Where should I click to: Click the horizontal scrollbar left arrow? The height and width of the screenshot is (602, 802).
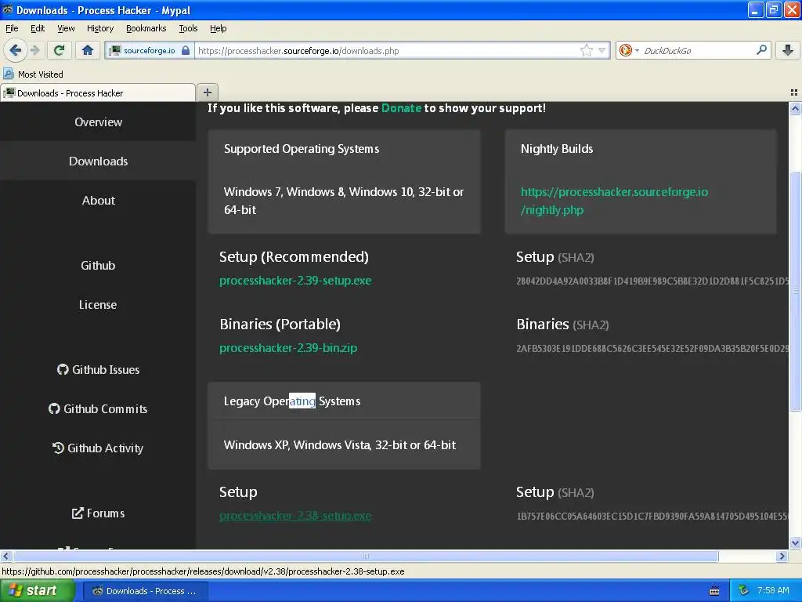click(x=5, y=556)
